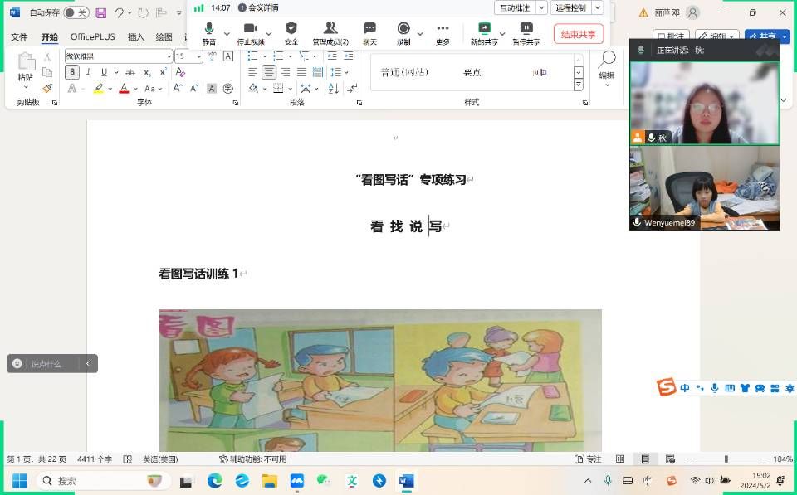Click the Format Painter brush icon
Image resolution: width=797 pixels, height=495 pixels.
pyautogui.click(x=47, y=88)
